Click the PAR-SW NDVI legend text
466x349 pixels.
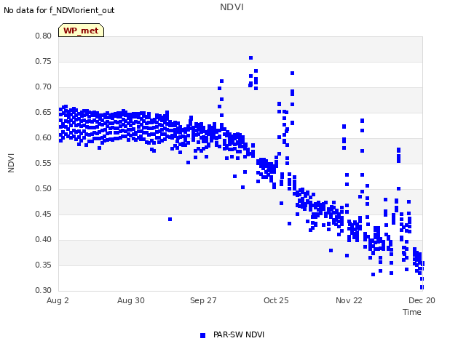[239, 334]
